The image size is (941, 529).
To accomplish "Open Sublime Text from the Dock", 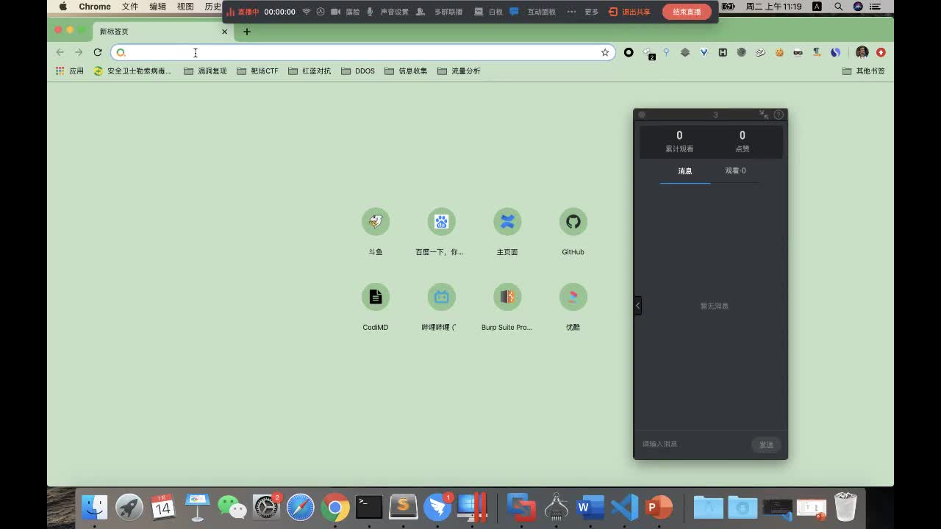I will [x=403, y=507].
